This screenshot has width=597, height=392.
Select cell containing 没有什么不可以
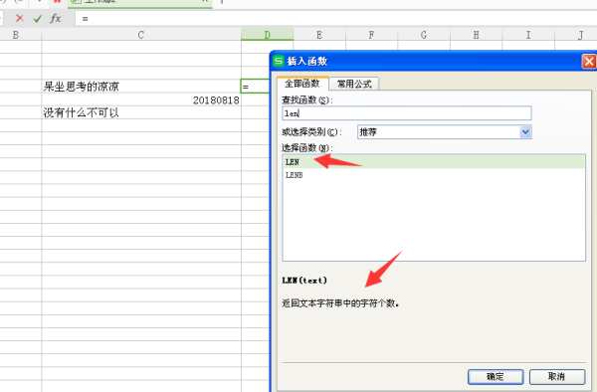(141, 112)
